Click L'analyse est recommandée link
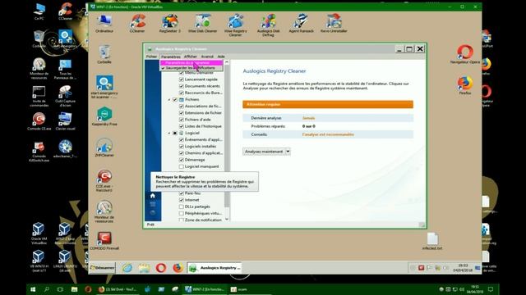The width and height of the screenshot is (526, 295). click(328, 134)
